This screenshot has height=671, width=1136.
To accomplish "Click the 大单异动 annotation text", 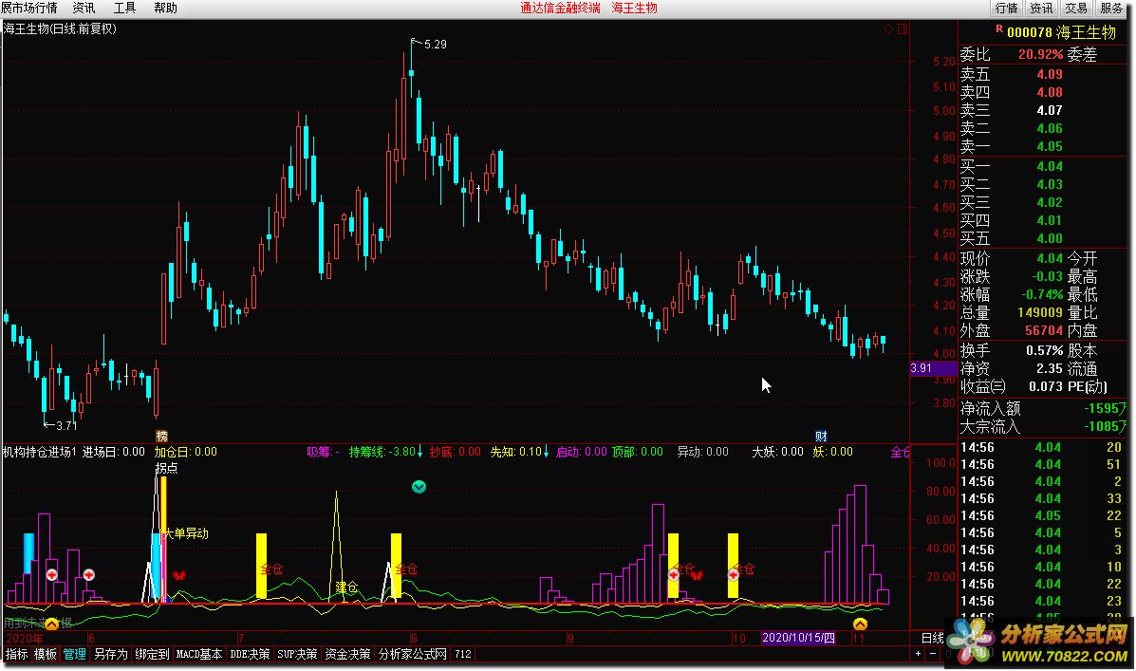I will click(x=187, y=533).
